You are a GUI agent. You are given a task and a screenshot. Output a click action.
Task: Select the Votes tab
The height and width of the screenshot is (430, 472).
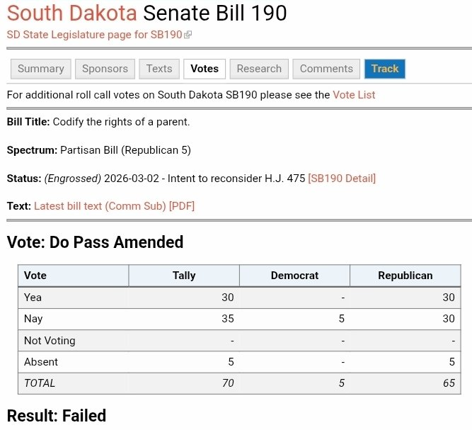(x=205, y=69)
